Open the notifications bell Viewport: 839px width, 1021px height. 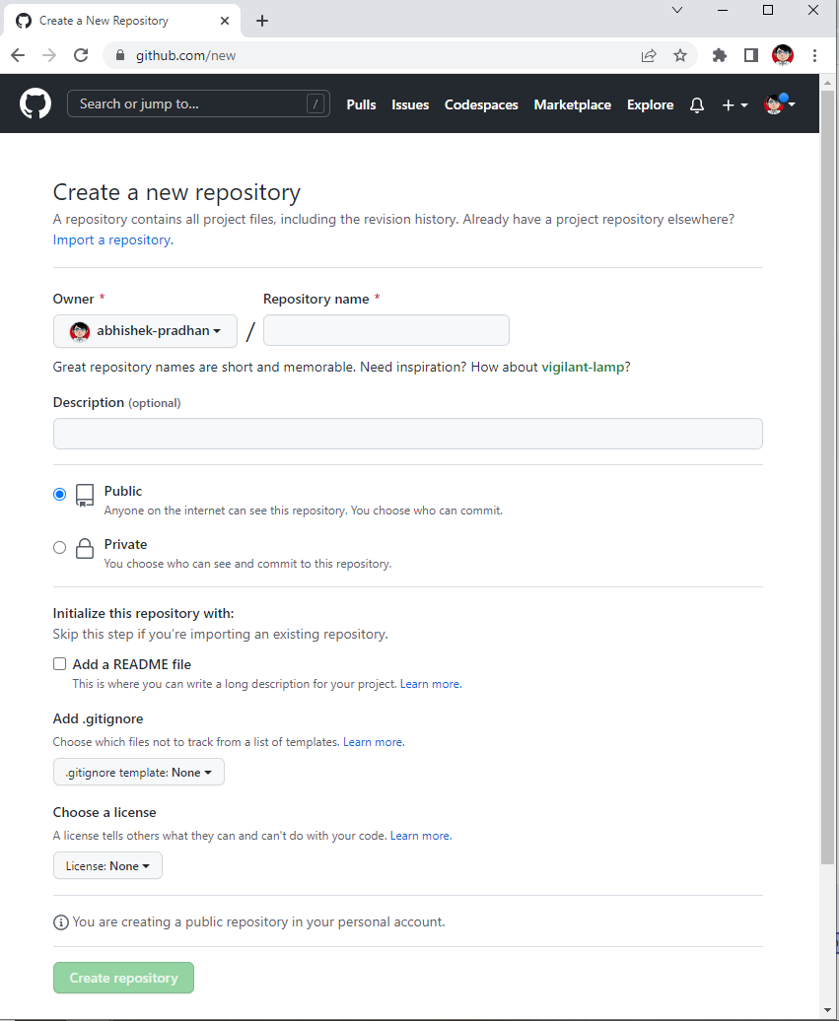(696, 104)
